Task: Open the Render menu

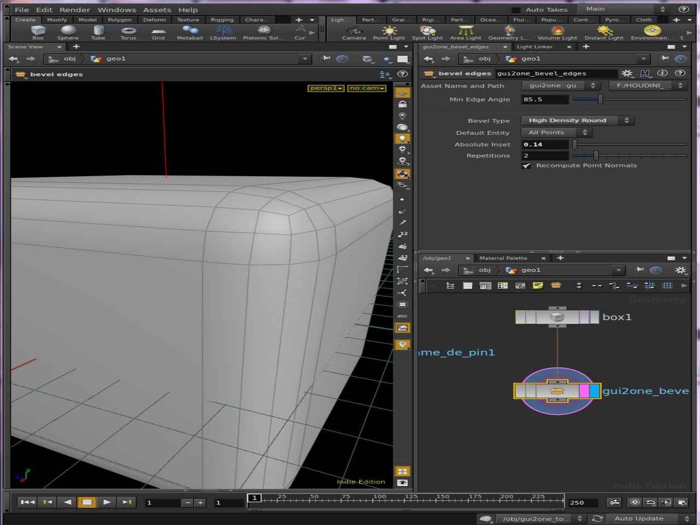Action: (x=74, y=9)
